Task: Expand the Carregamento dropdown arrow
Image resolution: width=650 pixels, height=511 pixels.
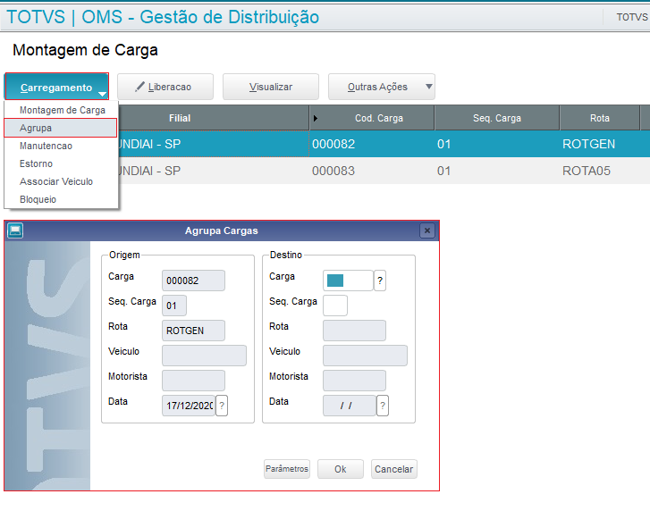Action: tap(103, 95)
